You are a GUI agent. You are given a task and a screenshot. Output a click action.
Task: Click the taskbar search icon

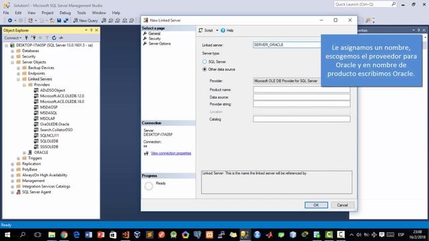tap(23, 235)
